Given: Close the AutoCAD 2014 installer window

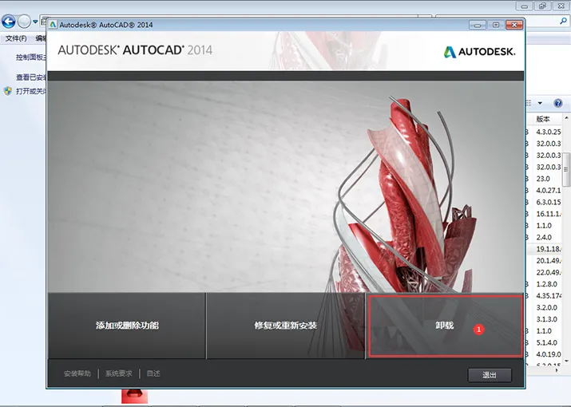Looking at the screenshot, I should click(514, 25).
